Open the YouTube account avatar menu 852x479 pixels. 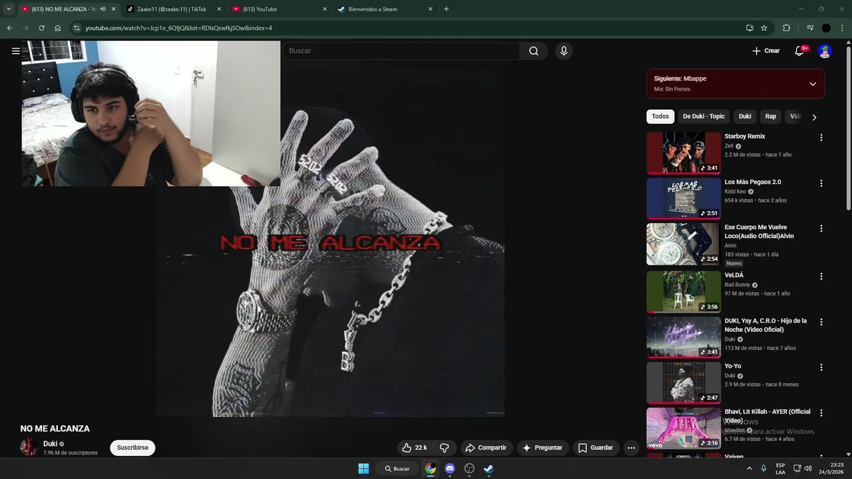(825, 51)
